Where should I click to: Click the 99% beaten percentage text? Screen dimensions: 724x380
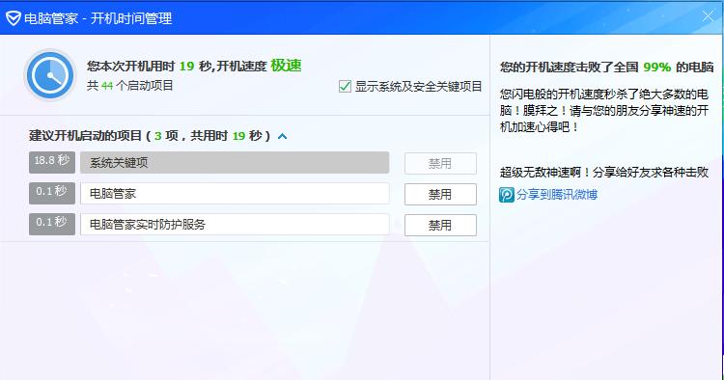tap(656, 68)
